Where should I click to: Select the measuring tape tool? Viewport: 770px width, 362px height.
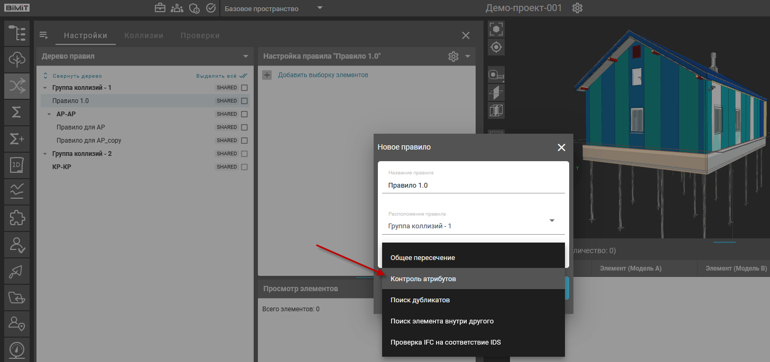point(496,75)
